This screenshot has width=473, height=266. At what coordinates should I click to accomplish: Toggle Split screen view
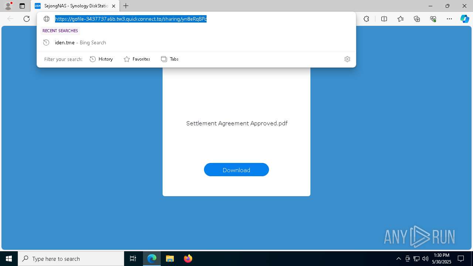click(x=384, y=19)
